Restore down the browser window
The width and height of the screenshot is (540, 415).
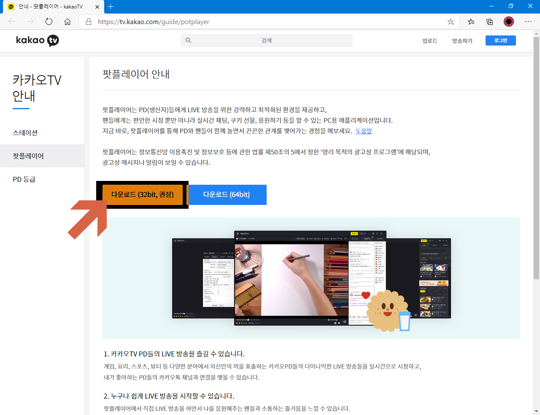510,6
